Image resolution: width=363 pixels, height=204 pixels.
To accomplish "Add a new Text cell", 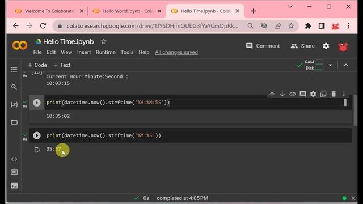I will point(62,65).
